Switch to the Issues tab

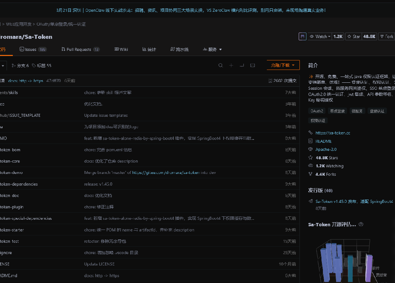click(x=33, y=49)
